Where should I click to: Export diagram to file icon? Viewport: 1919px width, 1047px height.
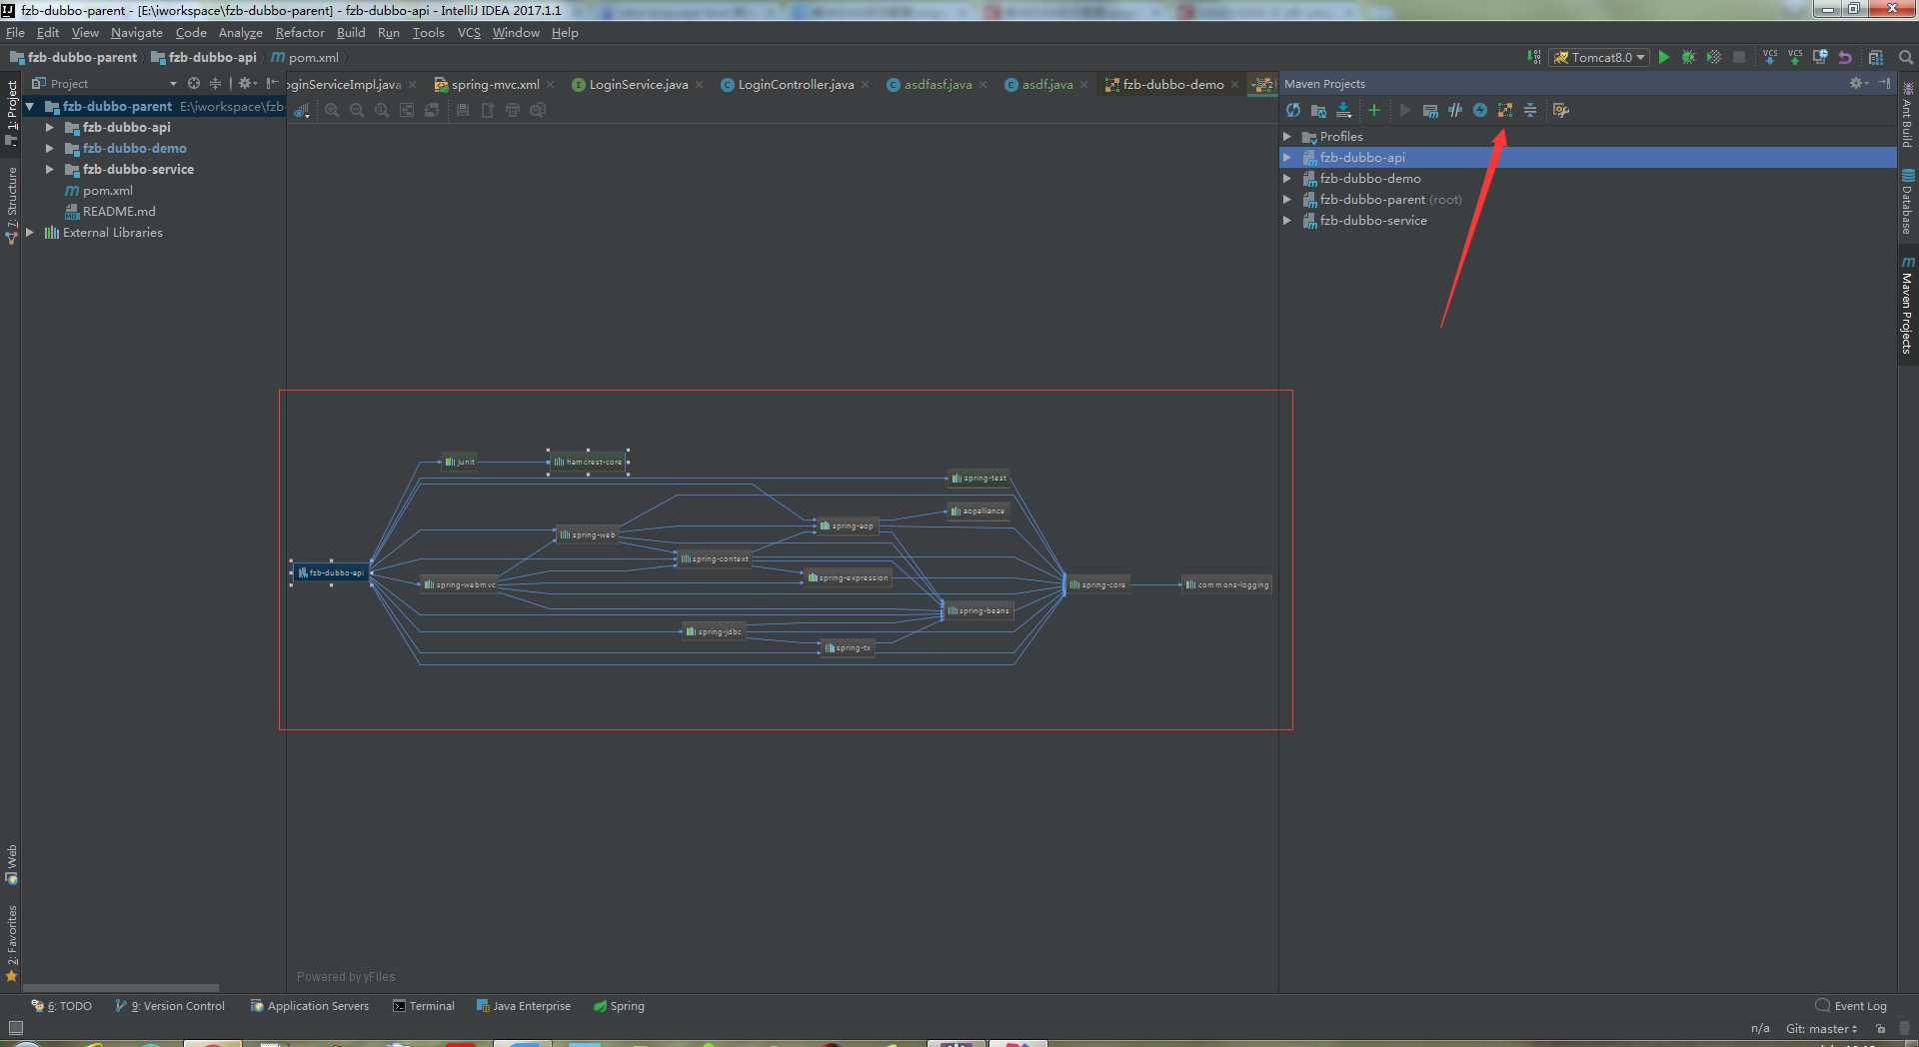tap(488, 110)
